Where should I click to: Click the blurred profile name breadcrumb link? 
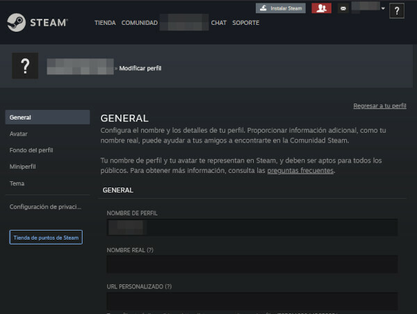pyautogui.click(x=81, y=67)
